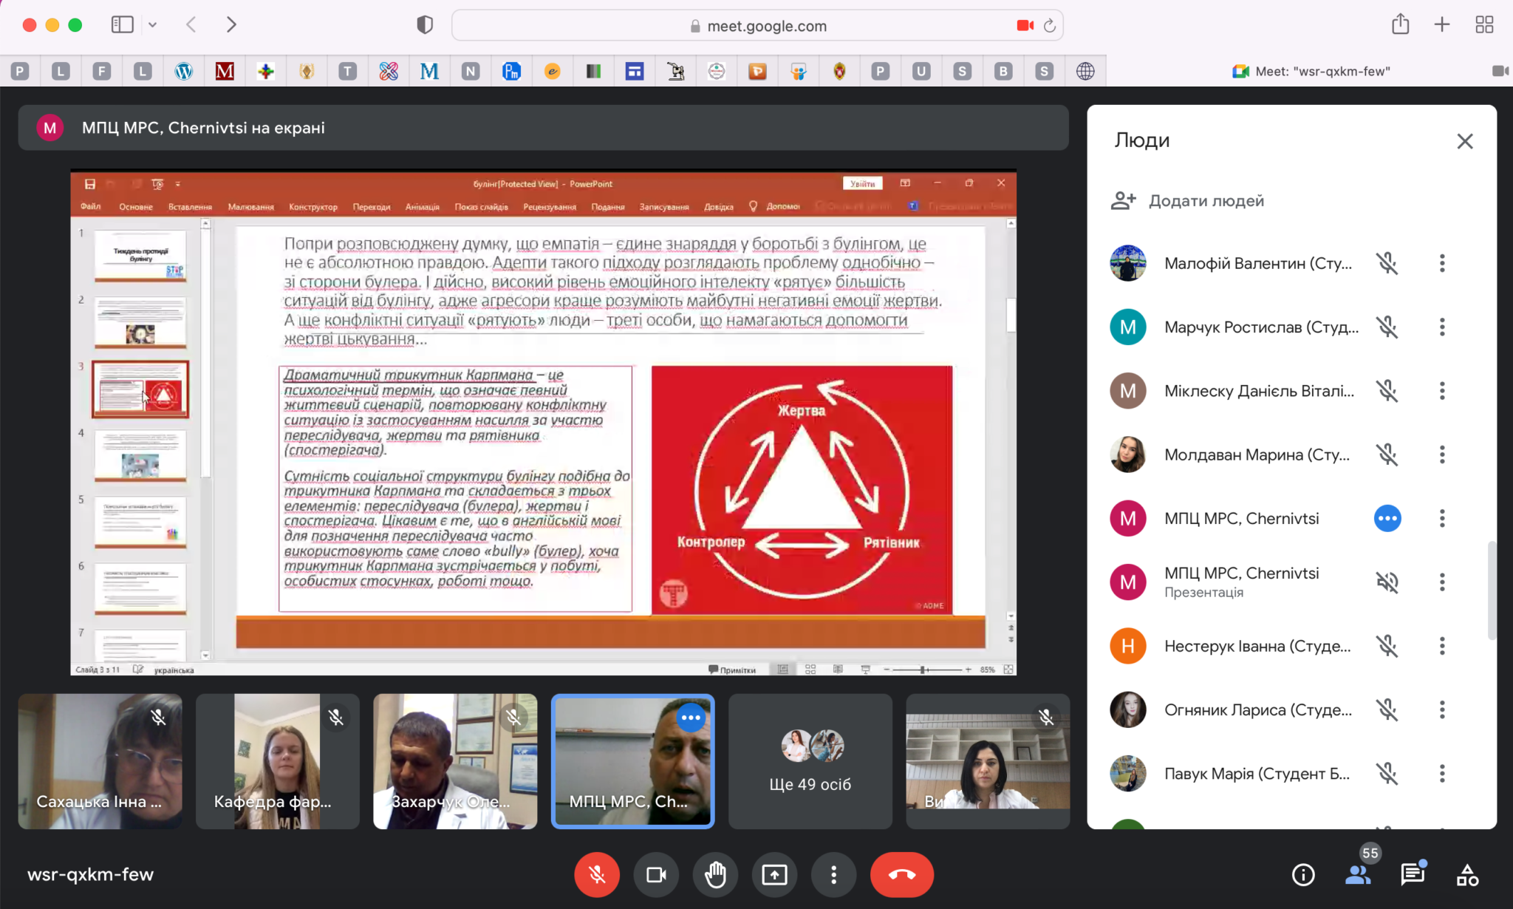
Task: Toggle microphone mute button
Action: [x=597, y=875]
